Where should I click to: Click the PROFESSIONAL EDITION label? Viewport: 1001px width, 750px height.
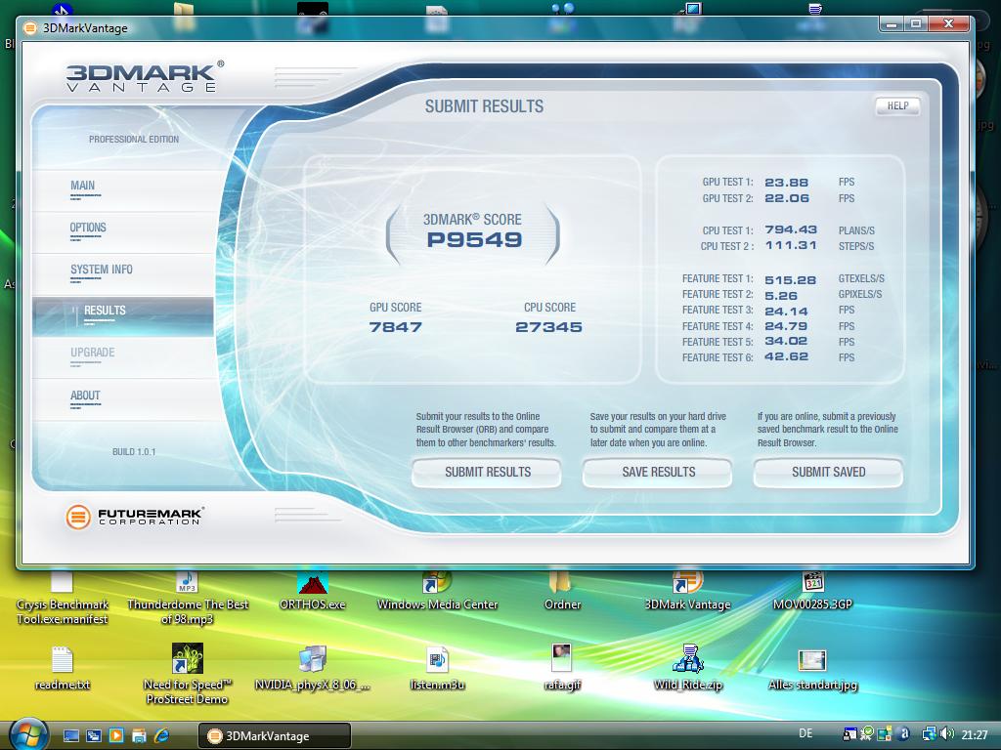(133, 139)
